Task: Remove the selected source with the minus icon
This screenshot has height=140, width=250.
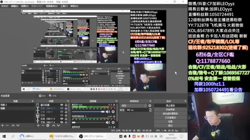Action: (x=43, y=125)
